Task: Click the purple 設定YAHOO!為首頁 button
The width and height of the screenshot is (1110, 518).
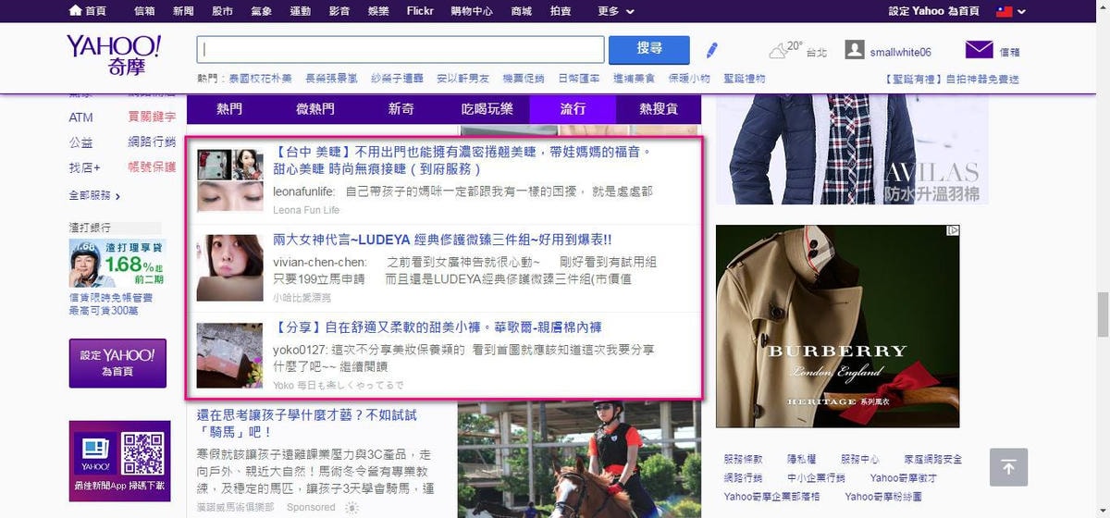Action: 117,363
